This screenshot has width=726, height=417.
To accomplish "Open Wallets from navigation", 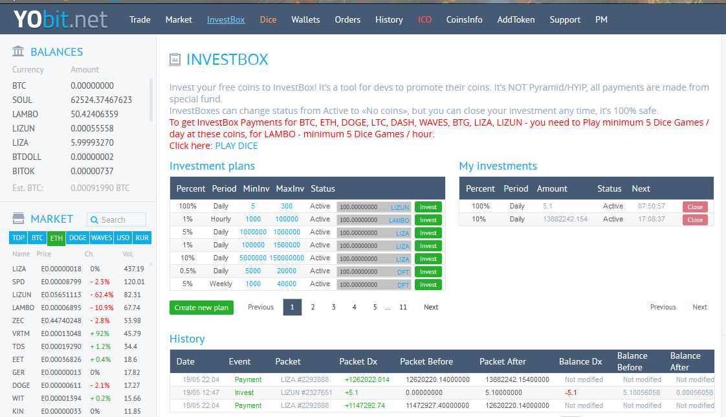I will 305,19.
